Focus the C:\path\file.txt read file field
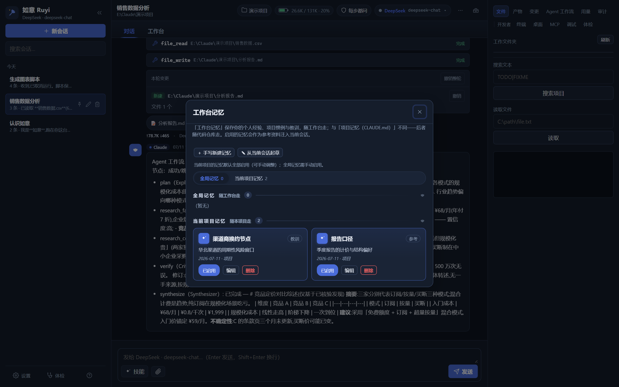This screenshot has width=619, height=387. coord(553,122)
